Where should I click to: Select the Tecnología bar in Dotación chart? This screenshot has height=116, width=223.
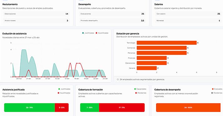tap(167, 43)
